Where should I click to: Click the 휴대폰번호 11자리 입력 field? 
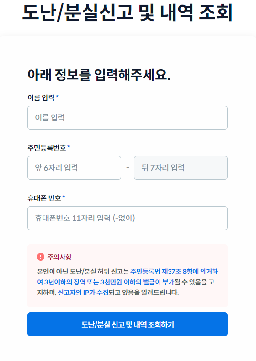pos(128,218)
